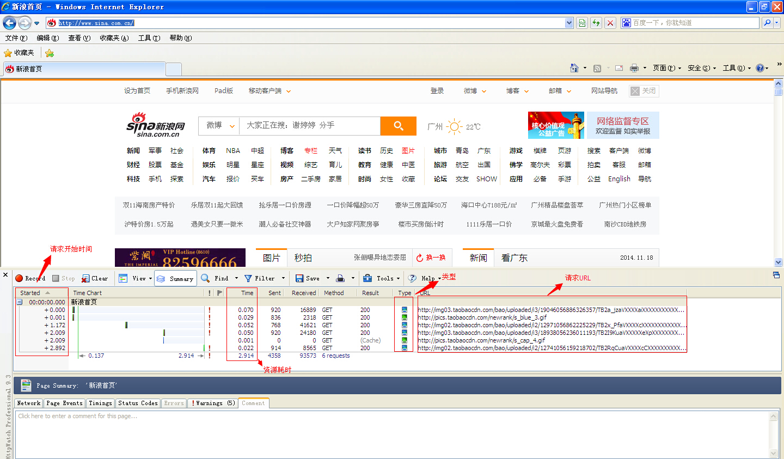
Task: Click the print icon in HttpWatch toolbar
Action: point(340,278)
